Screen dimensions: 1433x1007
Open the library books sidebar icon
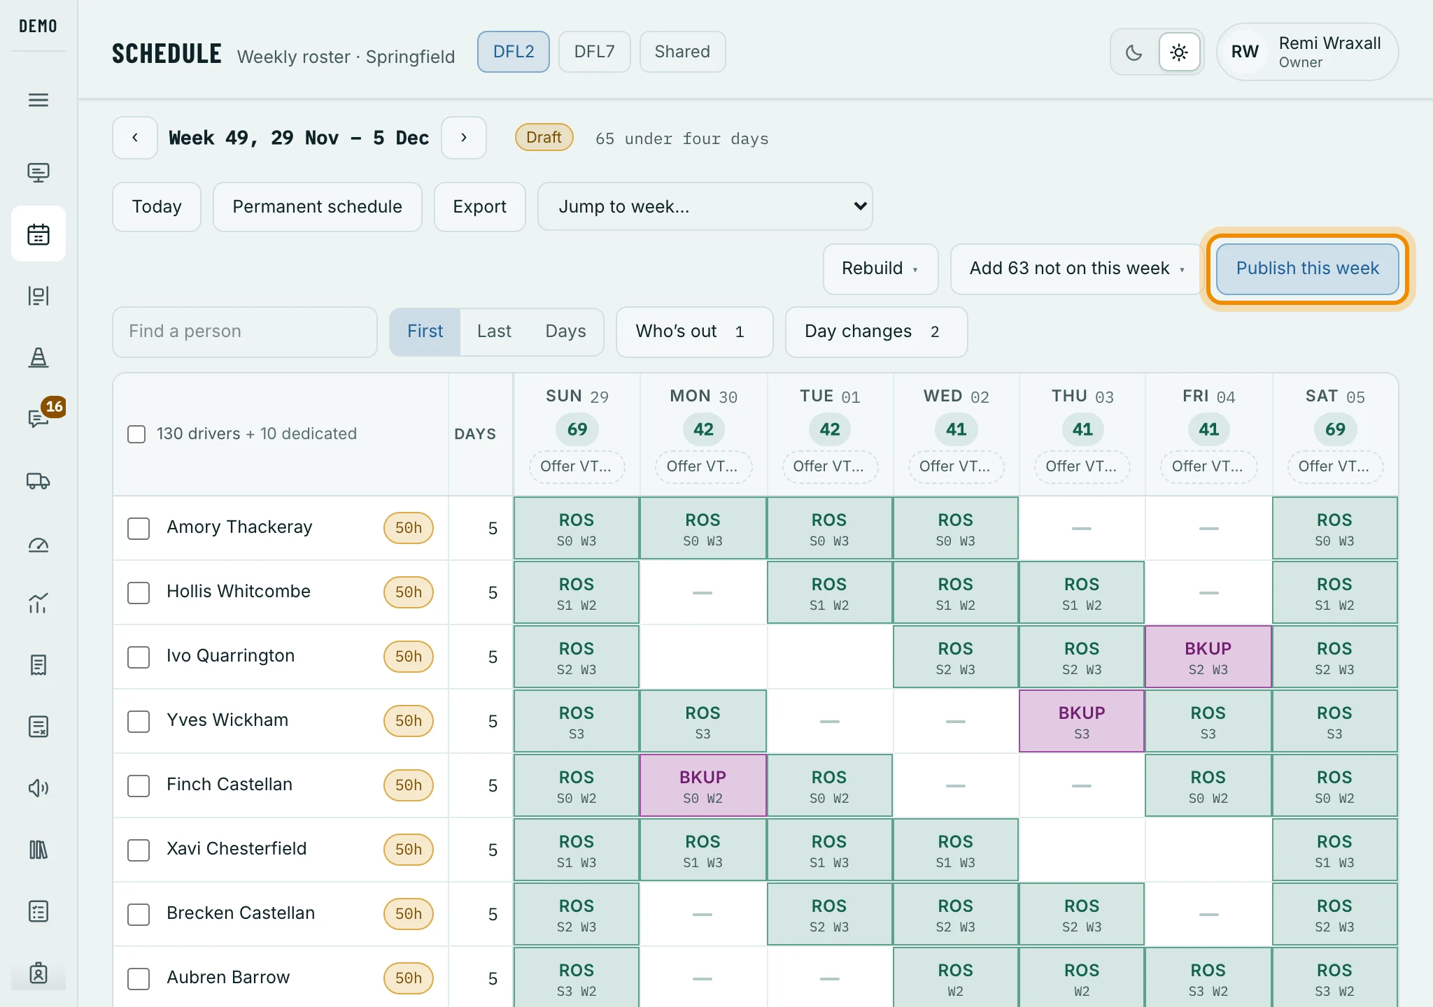[38, 850]
